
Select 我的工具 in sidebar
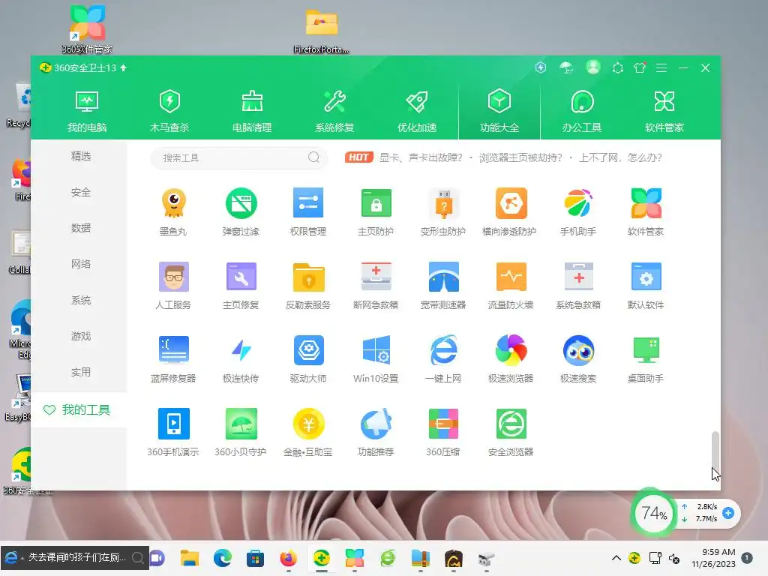tap(78, 410)
